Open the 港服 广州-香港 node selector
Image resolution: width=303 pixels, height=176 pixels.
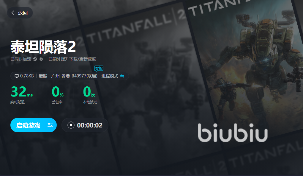click(68, 76)
